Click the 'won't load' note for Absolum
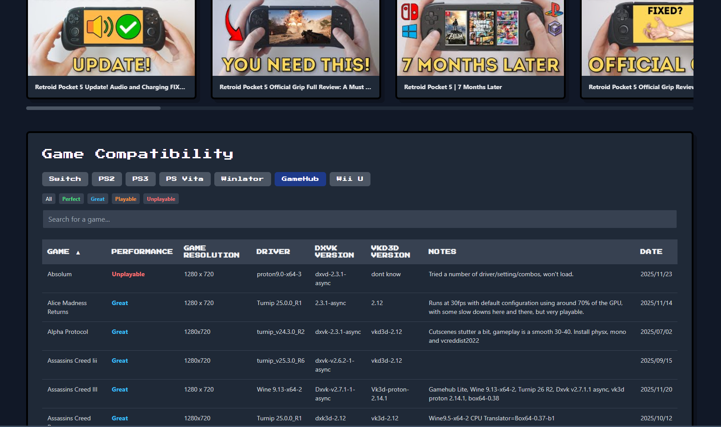Image resolution: width=721 pixels, height=427 pixels. click(x=501, y=274)
